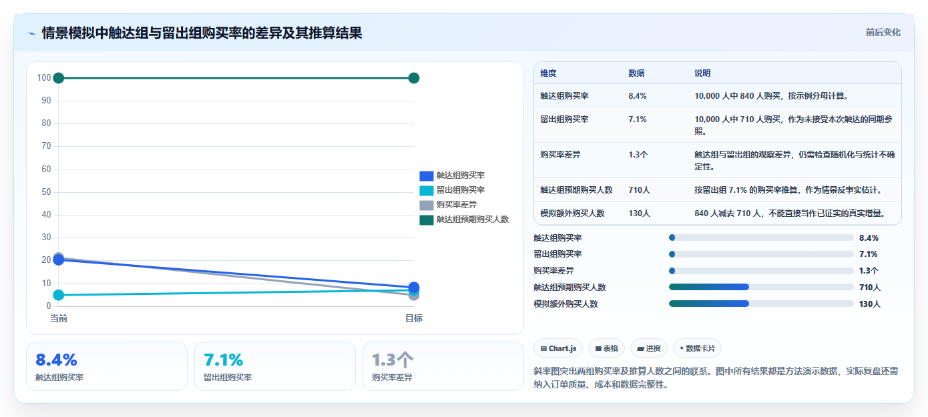Toggle 留出组购买率 cyan legend swatch
The image size is (928, 417).
coord(427,191)
